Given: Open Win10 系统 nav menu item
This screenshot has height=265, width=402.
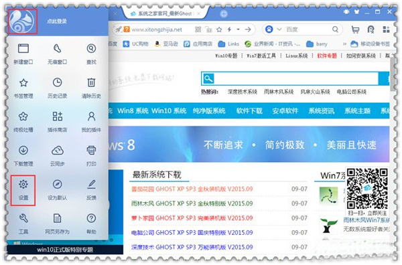Looking at the screenshot, I should 169,110.
